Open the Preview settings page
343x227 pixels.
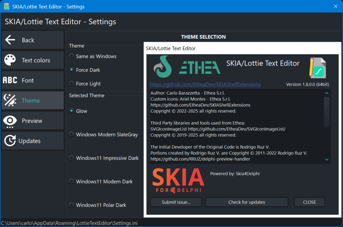pyautogui.click(x=33, y=121)
